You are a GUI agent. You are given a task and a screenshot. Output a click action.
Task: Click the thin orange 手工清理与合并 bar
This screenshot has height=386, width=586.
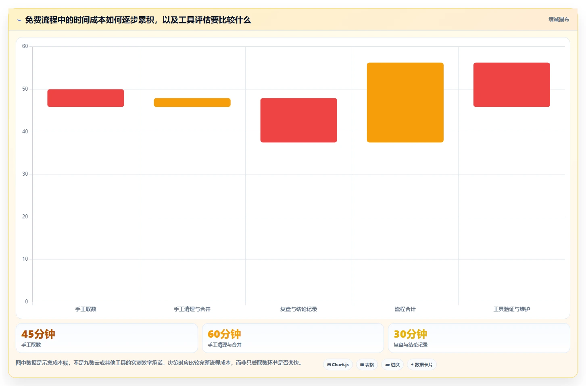pos(192,102)
